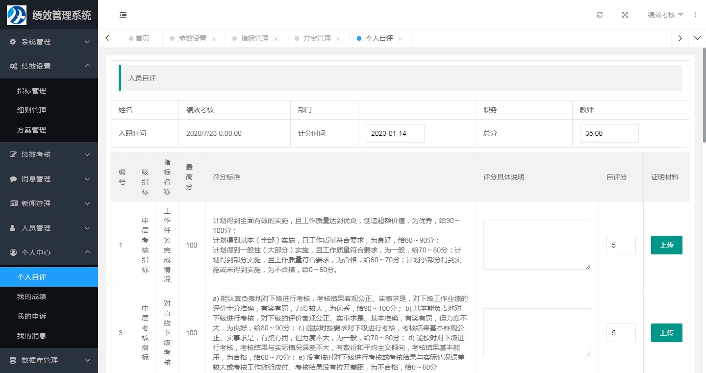Click the refresh icon in the header
The height and width of the screenshot is (373, 706).
[x=600, y=15]
